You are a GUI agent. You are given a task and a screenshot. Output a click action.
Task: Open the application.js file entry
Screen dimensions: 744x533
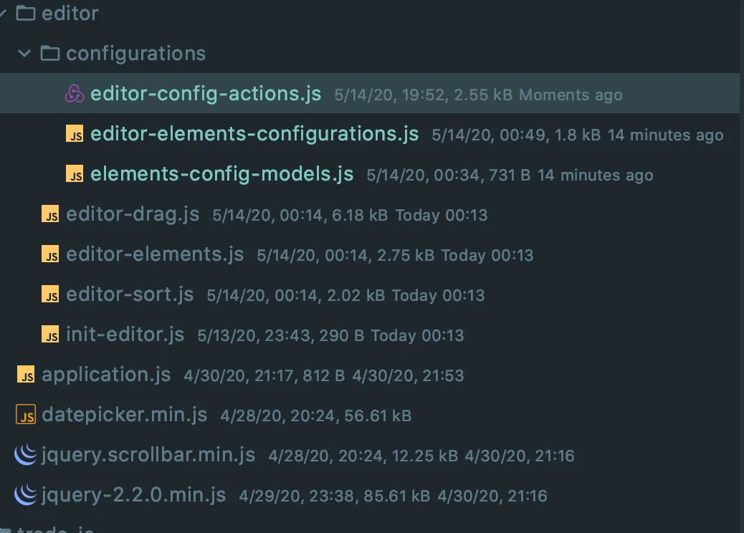click(x=106, y=374)
